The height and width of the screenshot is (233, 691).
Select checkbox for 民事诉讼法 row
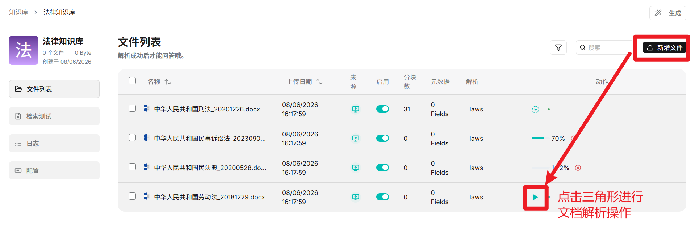[x=132, y=137]
